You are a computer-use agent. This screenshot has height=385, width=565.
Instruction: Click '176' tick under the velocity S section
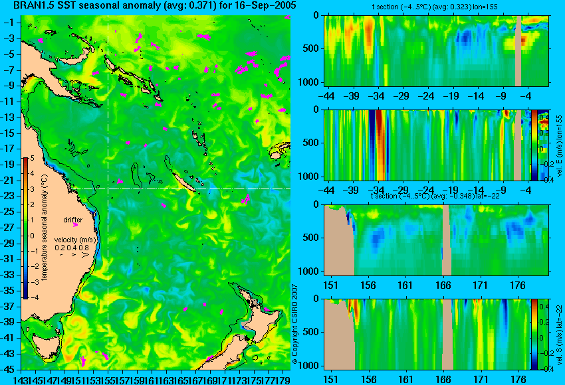point(518,380)
